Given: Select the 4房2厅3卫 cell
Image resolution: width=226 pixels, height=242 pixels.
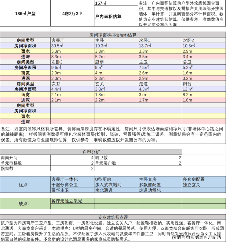Looking at the screenshot, I should (x=72, y=13).
